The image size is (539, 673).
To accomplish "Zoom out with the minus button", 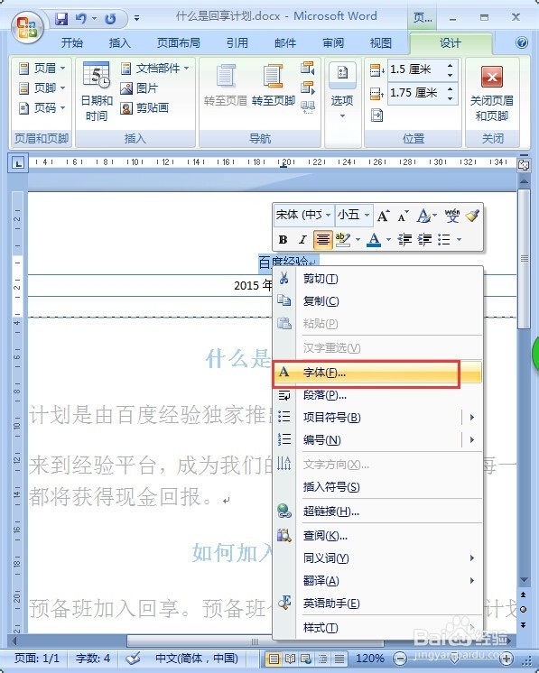I will pos(399,659).
